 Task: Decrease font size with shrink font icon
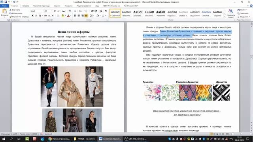[x=58, y=11]
